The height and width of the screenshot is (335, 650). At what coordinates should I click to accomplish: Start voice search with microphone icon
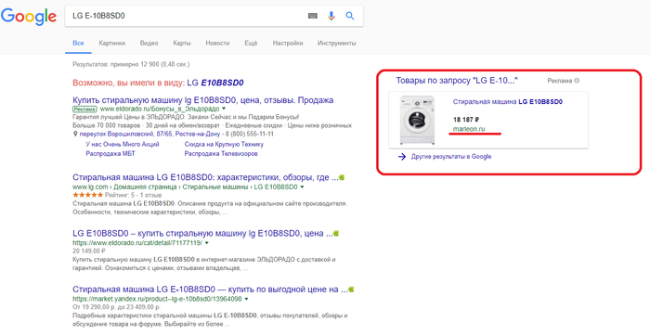point(331,16)
